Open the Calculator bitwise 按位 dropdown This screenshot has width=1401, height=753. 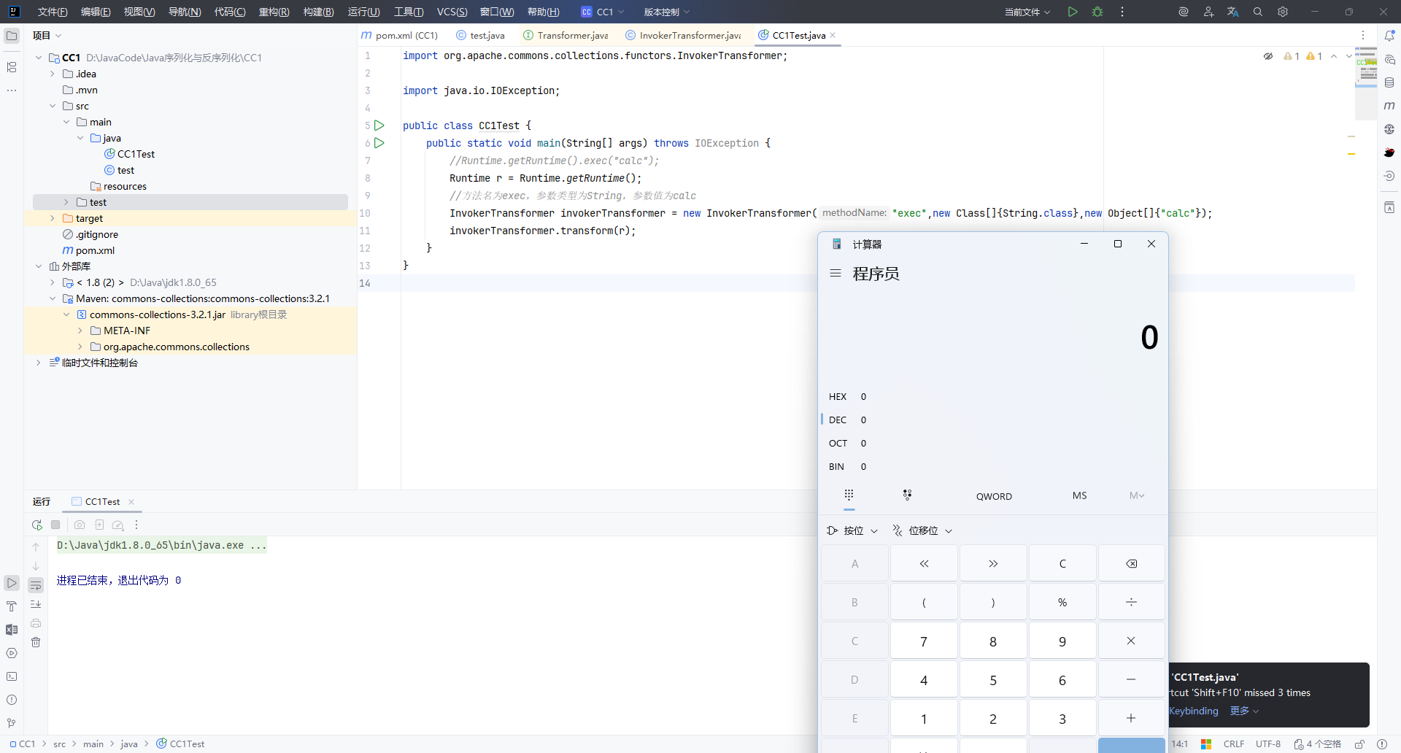pos(852,530)
